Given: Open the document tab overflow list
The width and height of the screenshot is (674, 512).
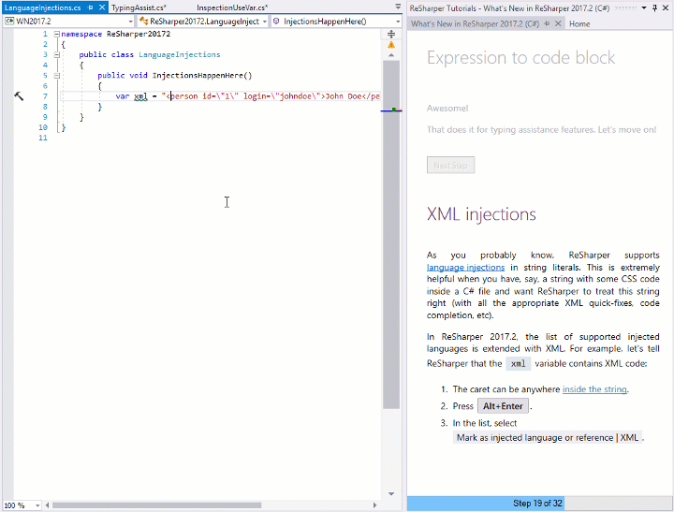Looking at the screenshot, I should coord(398,7).
